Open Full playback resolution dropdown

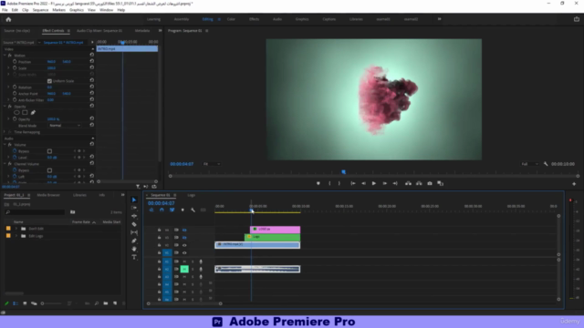[529, 164]
